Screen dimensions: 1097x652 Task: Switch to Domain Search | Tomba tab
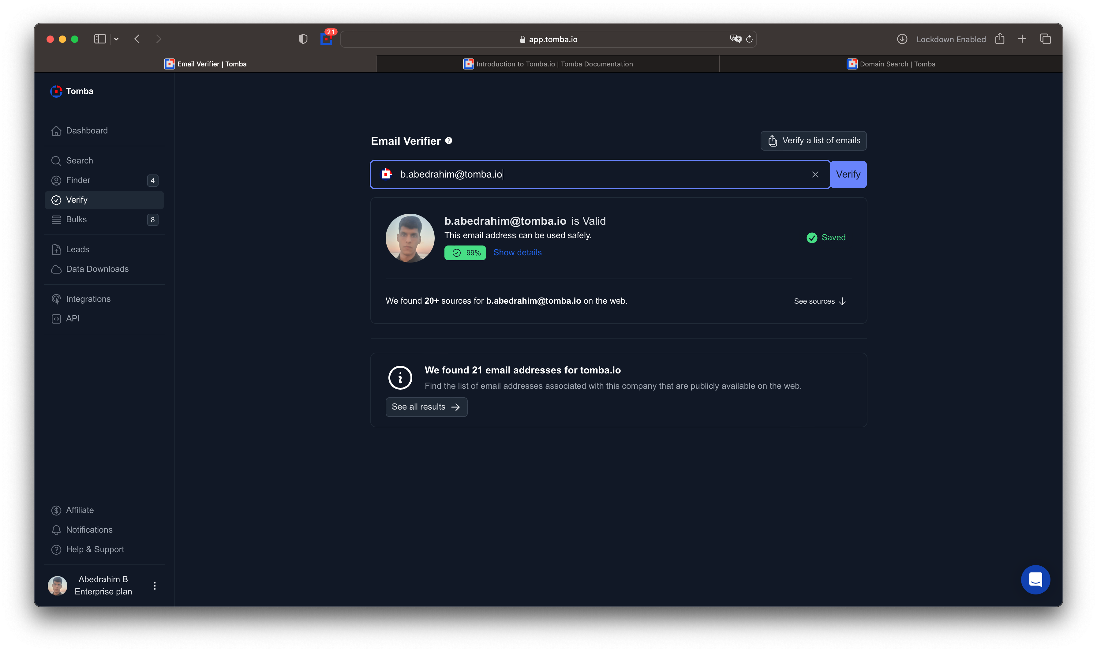(890, 64)
